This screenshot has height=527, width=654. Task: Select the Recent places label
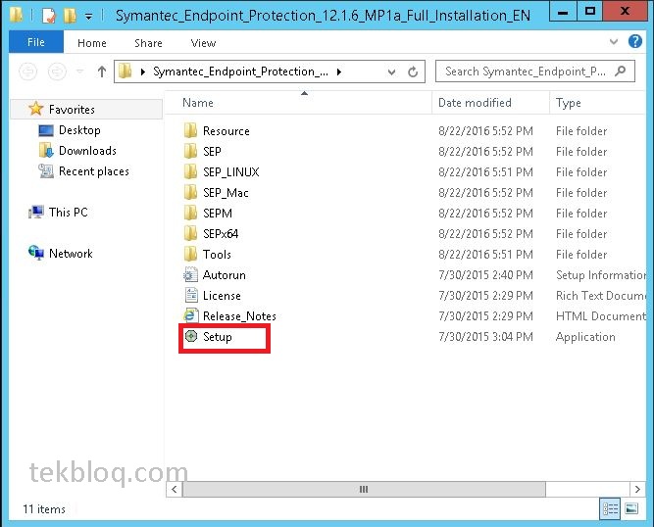click(94, 171)
